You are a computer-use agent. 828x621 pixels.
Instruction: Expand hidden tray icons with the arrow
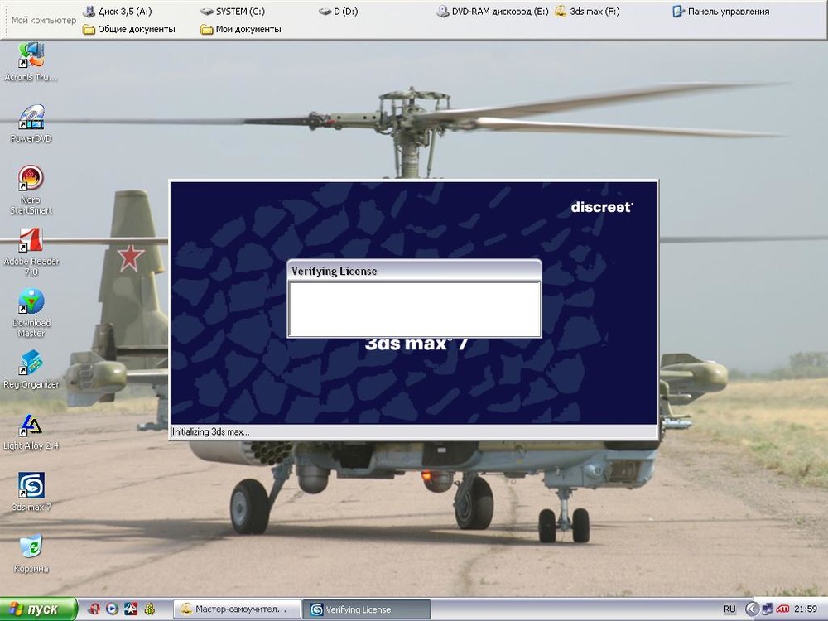753,609
